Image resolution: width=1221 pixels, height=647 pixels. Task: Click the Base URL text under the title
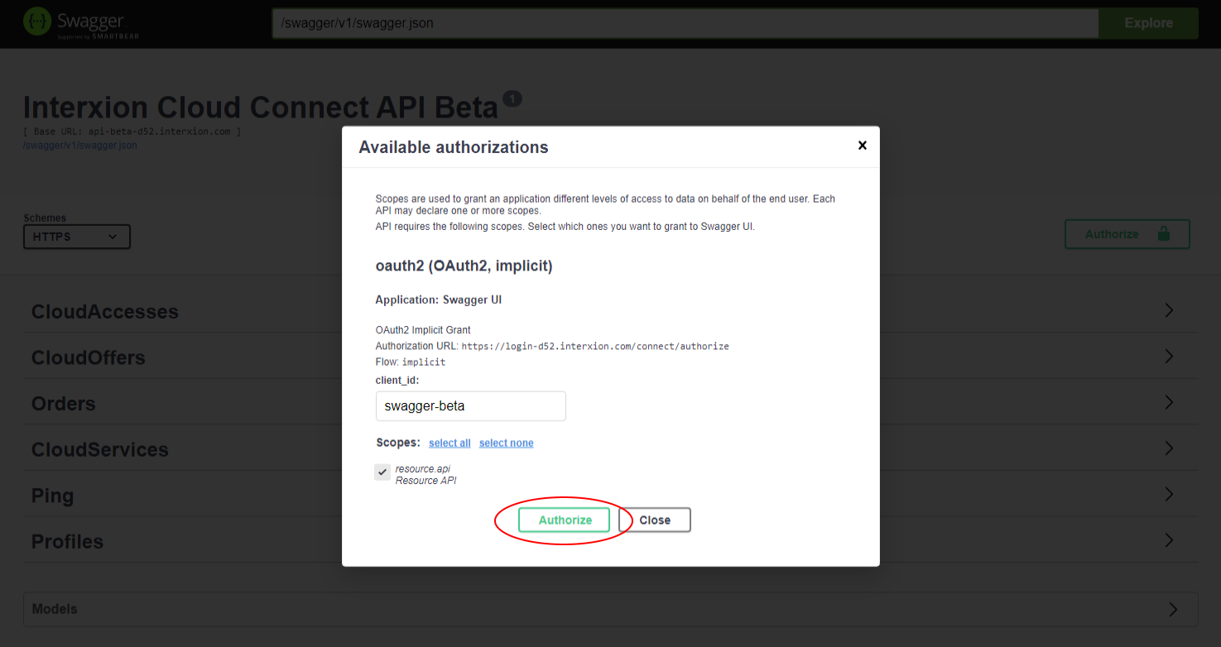coord(132,132)
